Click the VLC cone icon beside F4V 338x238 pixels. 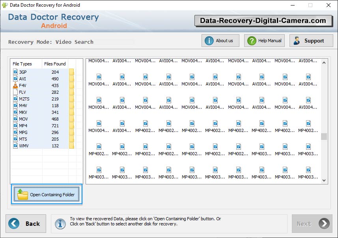[15, 85]
